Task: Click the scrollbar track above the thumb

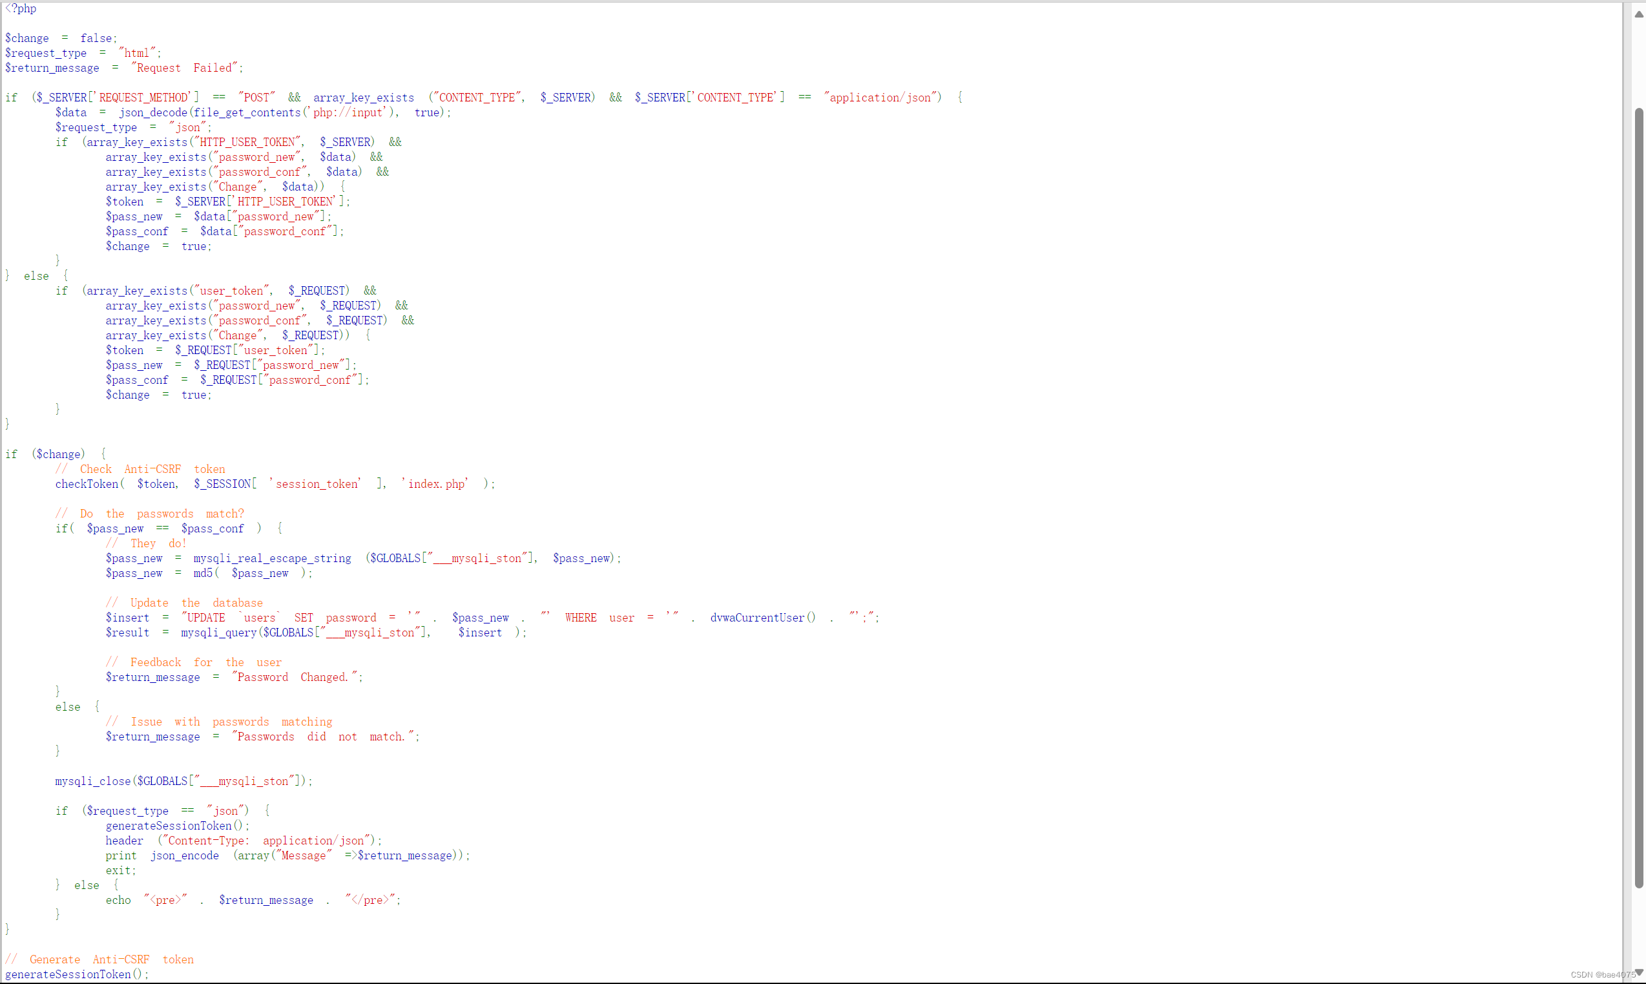Action: click(1638, 63)
